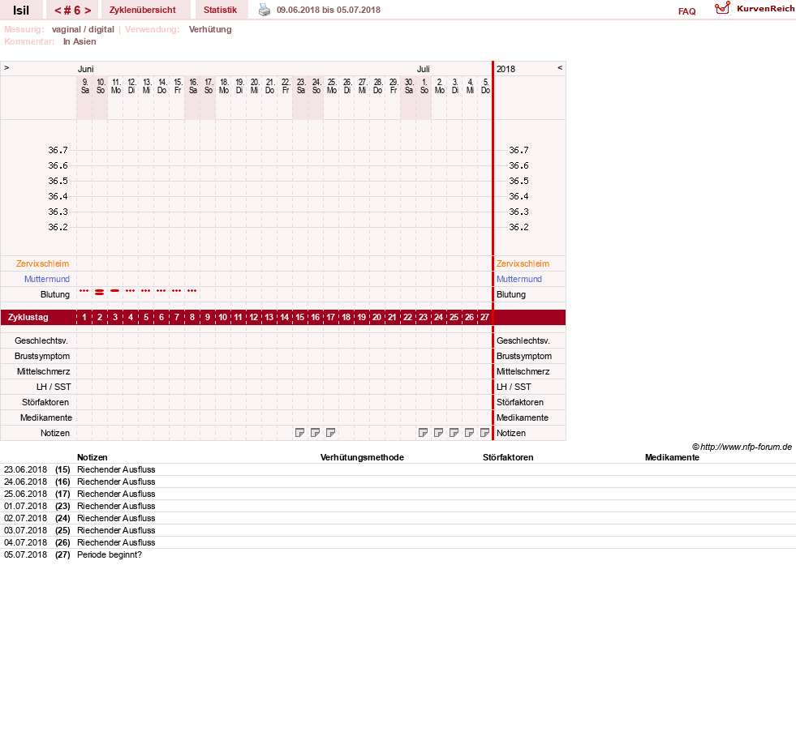
Task: Open note icon for cycle day 16
Action: coord(316,433)
